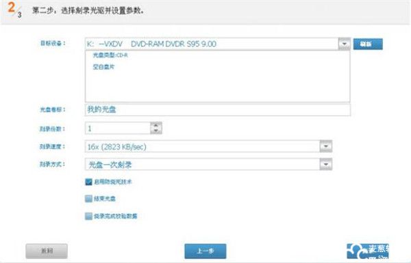Click the blank disc status text line
The width and height of the screenshot is (411, 263).
[103, 67]
